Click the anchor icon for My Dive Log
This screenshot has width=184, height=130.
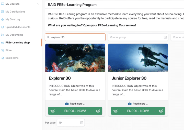(3, 19)
